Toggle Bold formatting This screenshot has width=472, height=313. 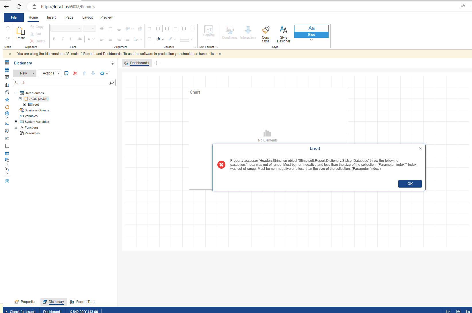pos(54,39)
